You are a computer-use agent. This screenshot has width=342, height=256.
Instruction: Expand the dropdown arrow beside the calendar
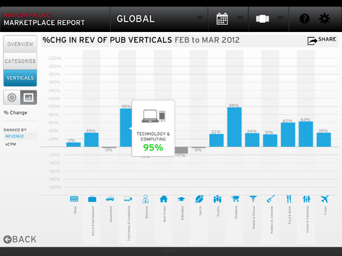coord(240,18)
